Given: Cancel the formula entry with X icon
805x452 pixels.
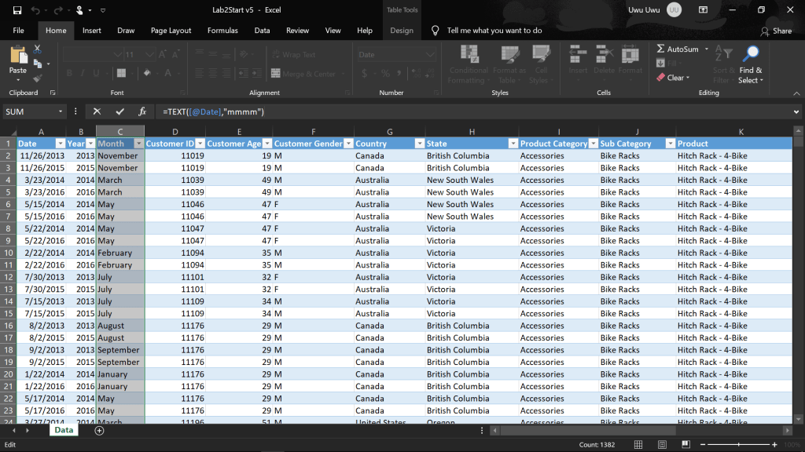Looking at the screenshot, I should tap(97, 111).
